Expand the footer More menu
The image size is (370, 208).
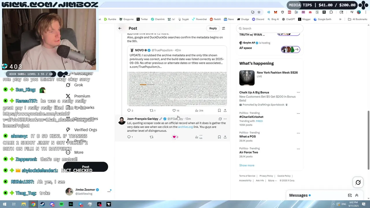pos(272,181)
